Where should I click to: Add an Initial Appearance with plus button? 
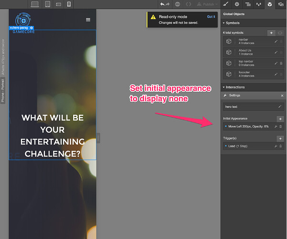coord(280,119)
